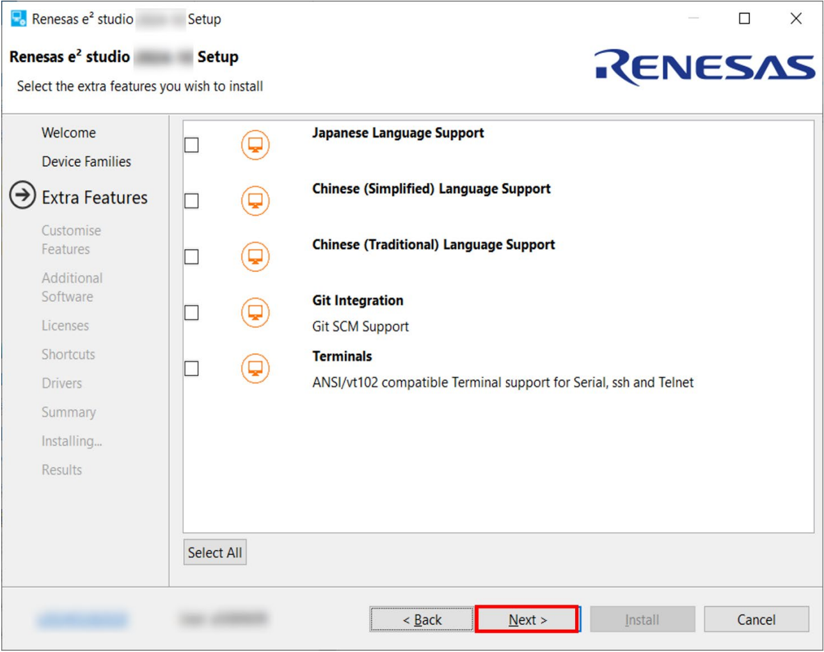
Task: Click the Chinese Simplified orange install icon
Action: [255, 201]
